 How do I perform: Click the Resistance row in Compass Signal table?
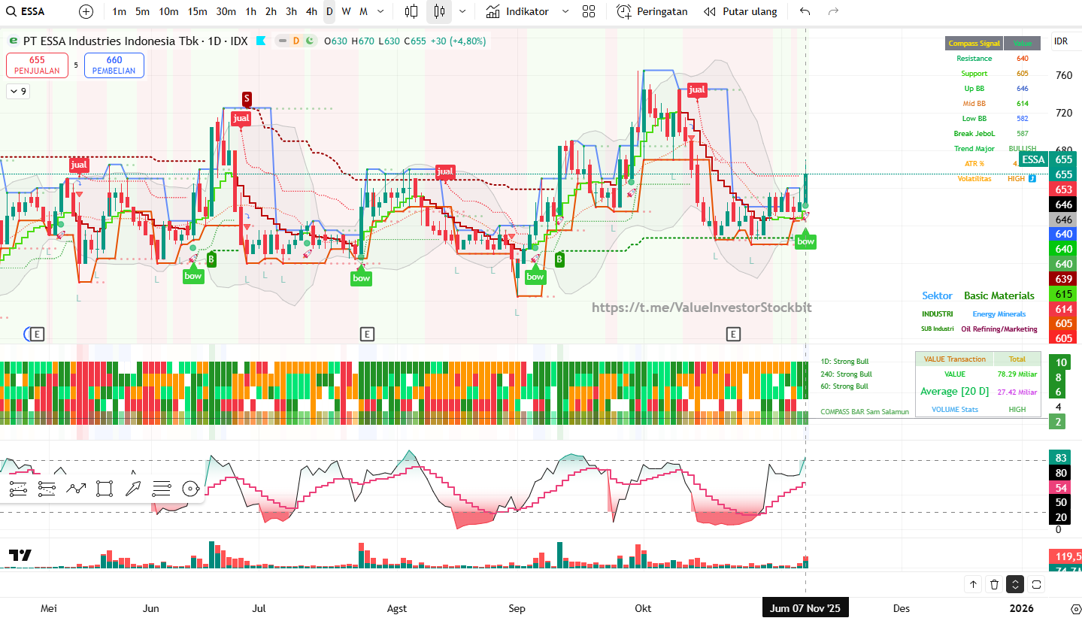(993, 59)
